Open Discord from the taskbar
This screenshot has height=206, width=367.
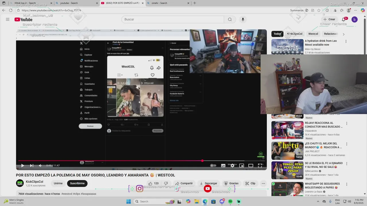pyautogui.click(x=222, y=201)
